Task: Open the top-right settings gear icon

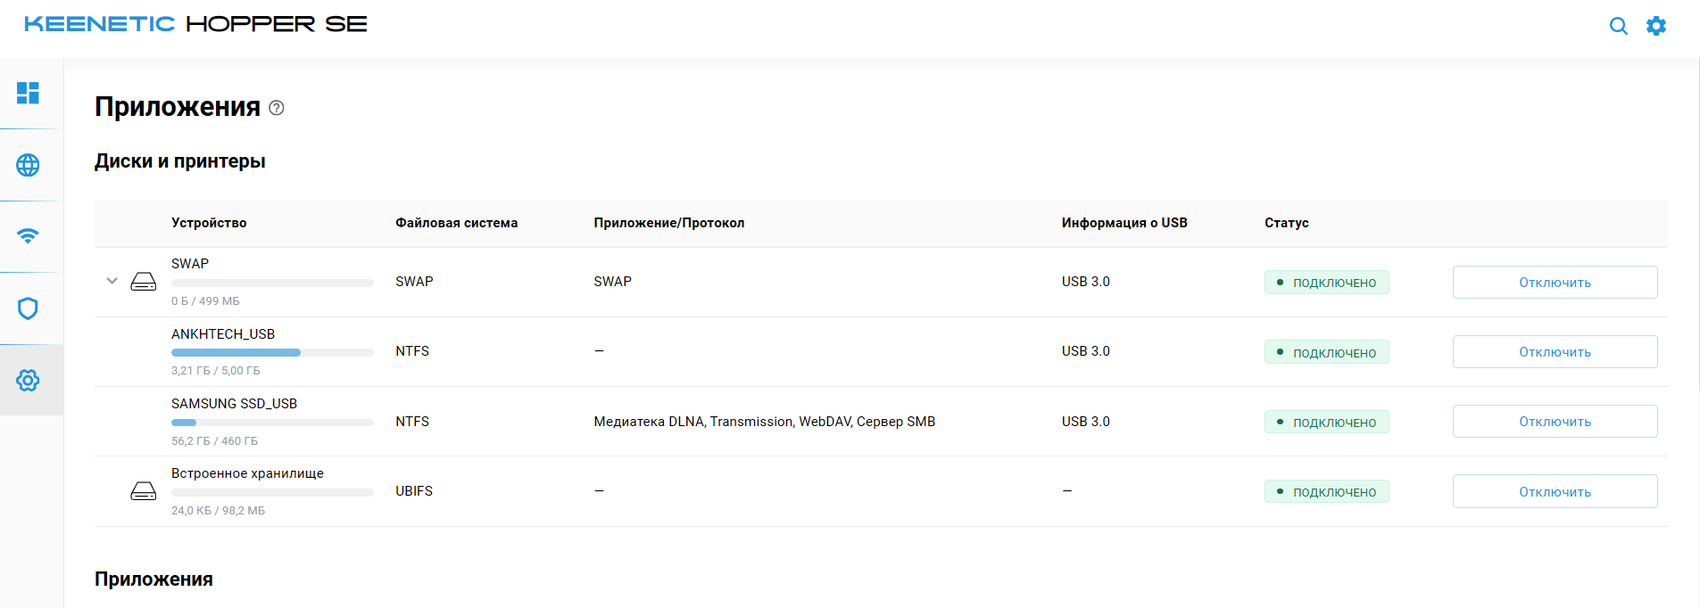Action: pyautogui.click(x=1656, y=26)
